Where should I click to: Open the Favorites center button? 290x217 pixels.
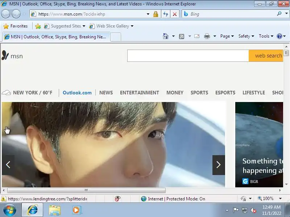coord(16,26)
